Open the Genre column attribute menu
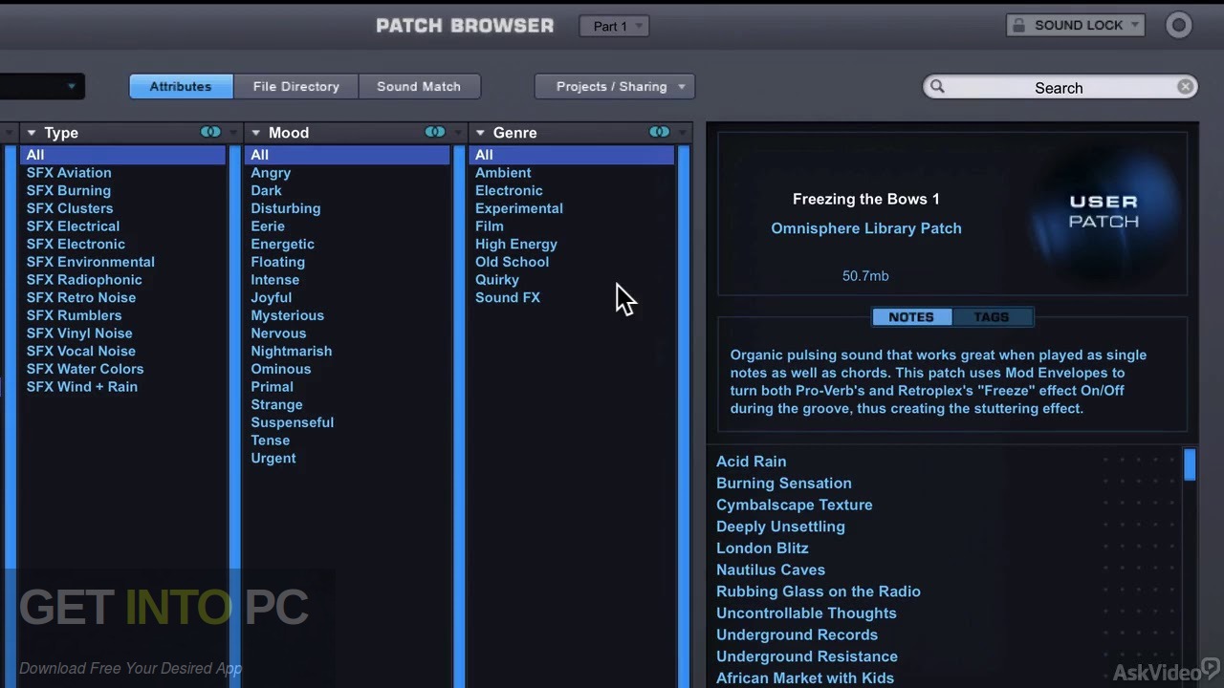This screenshot has width=1224, height=688. point(480,133)
